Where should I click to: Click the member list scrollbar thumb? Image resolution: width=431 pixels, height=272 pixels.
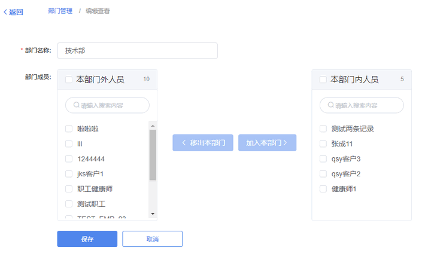tap(153, 155)
